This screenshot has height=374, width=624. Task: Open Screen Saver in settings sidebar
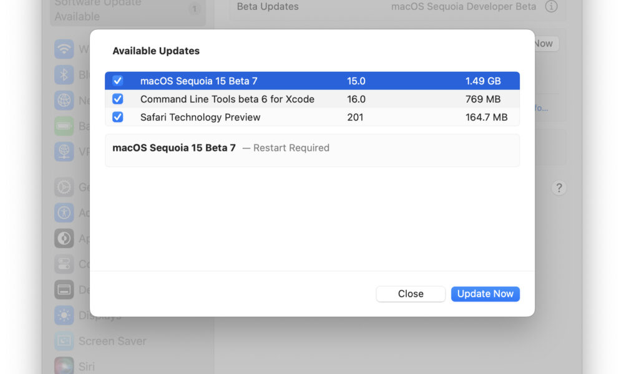[100, 341]
